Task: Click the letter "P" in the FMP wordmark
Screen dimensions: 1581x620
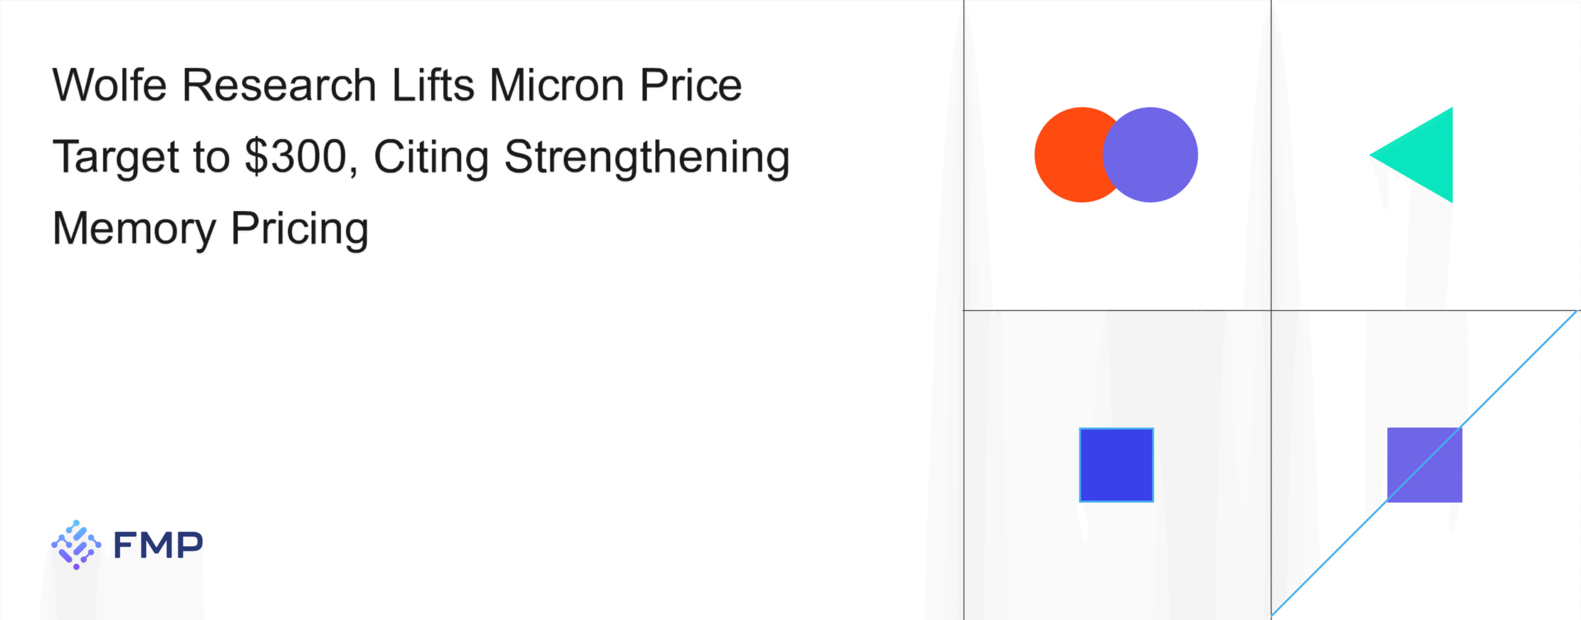Action: (x=188, y=545)
